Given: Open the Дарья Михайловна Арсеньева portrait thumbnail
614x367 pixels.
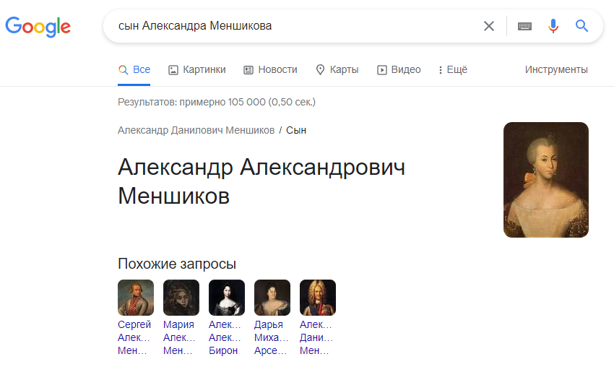Looking at the screenshot, I should pos(272,297).
